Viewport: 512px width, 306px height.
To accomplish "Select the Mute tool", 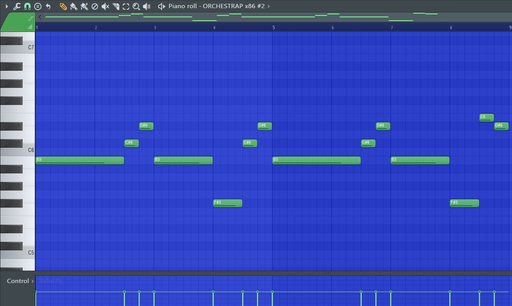I will [105, 6].
